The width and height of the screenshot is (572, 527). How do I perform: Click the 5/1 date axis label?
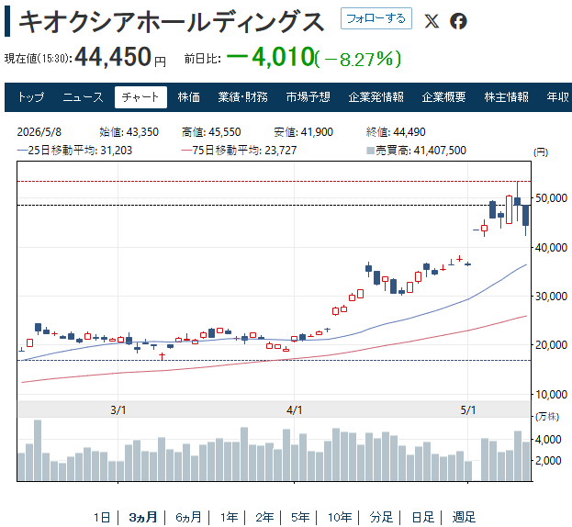point(468,410)
